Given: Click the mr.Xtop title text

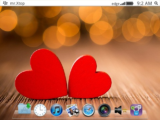Looking at the screenshot, I should (17, 3).
